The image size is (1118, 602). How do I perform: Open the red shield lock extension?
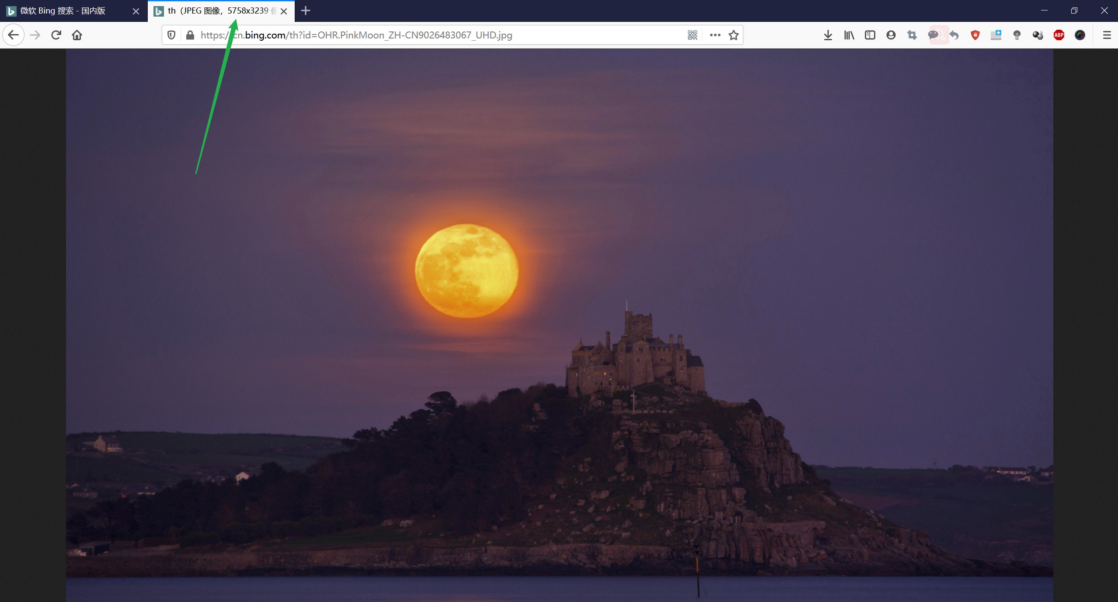(975, 35)
